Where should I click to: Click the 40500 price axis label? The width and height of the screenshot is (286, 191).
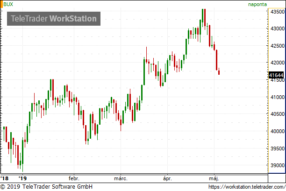[277, 114]
